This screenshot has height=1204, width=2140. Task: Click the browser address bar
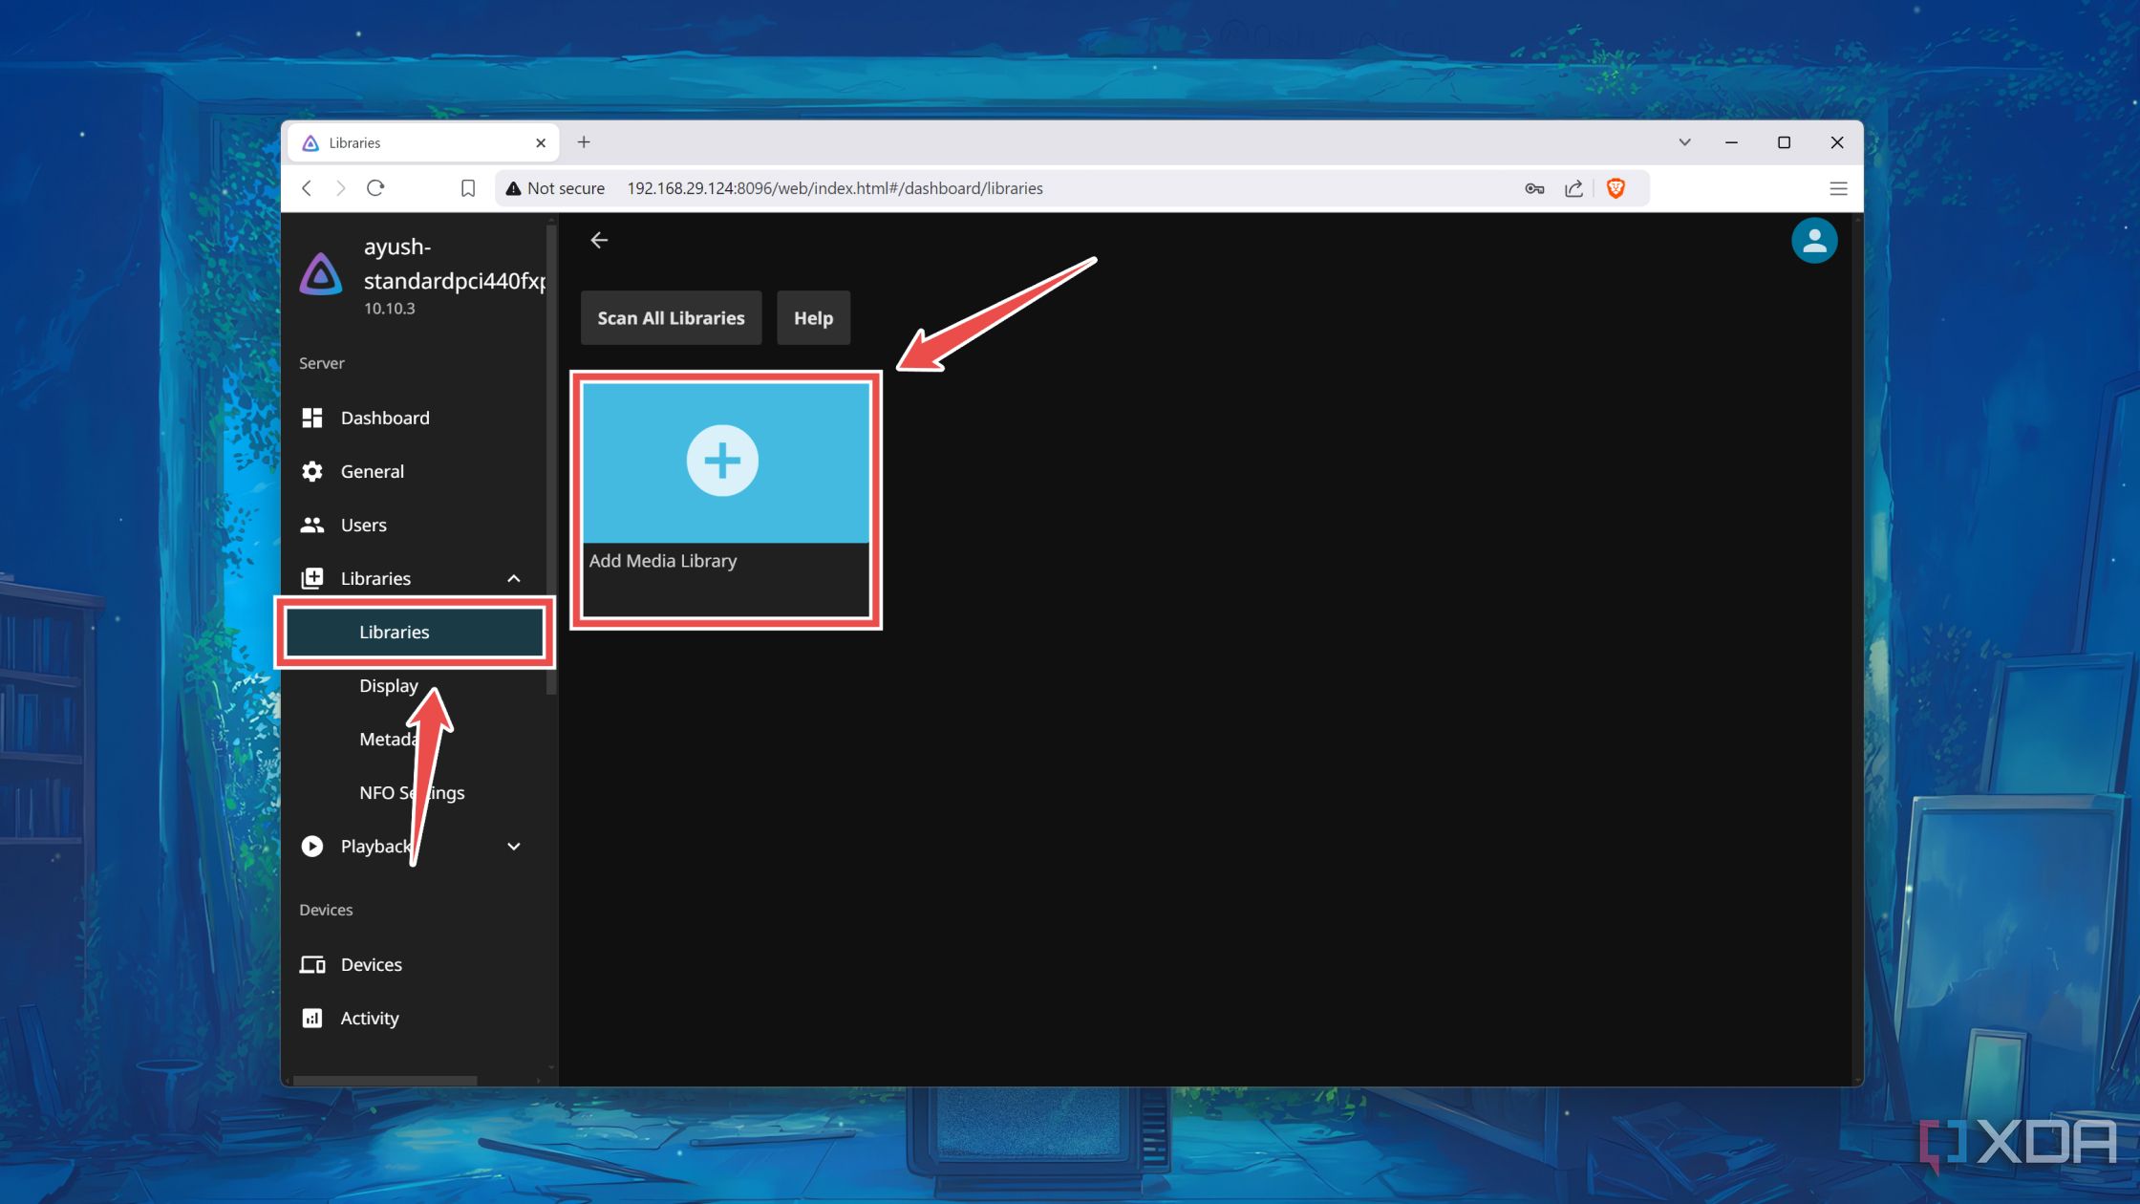click(x=1068, y=188)
